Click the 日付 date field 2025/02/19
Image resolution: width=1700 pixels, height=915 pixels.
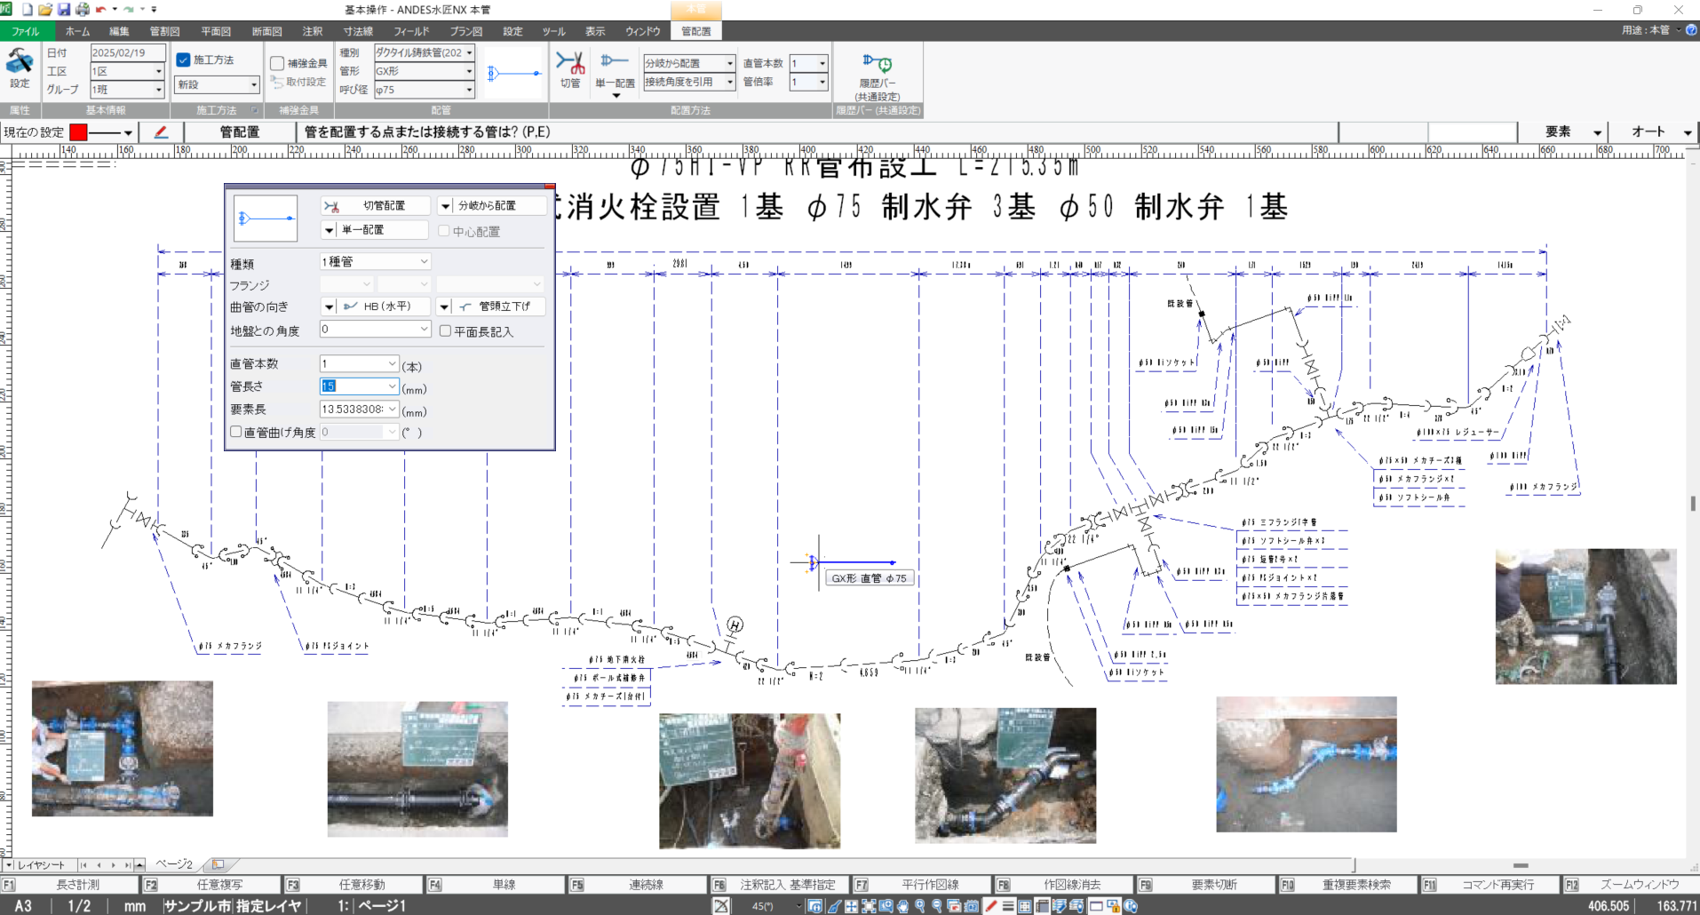pos(127,52)
